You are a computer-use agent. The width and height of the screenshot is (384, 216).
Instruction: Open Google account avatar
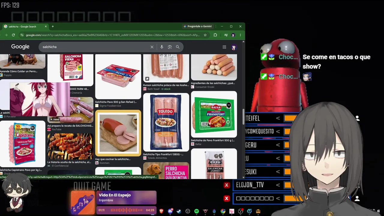pos(234,47)
